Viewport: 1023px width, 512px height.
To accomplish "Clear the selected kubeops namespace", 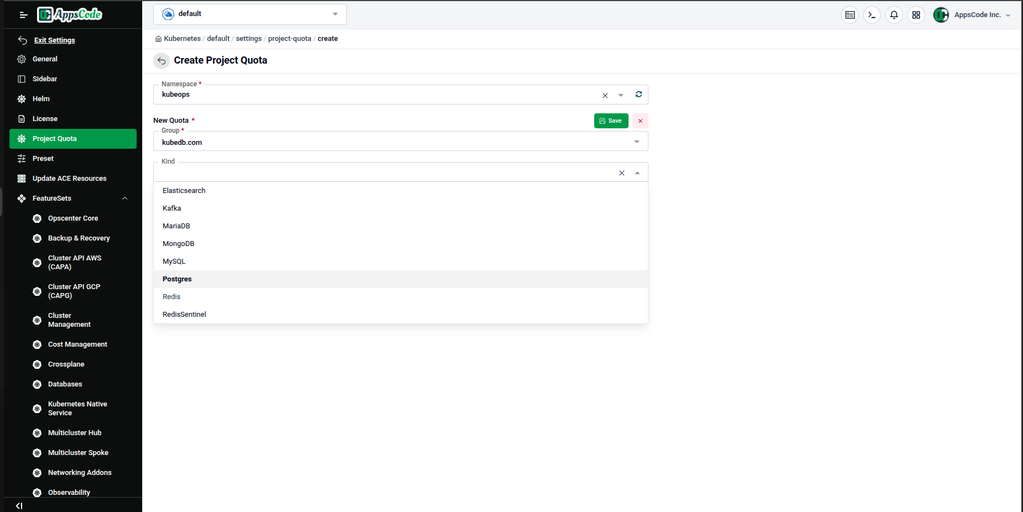I will click(x=605, y=95).
